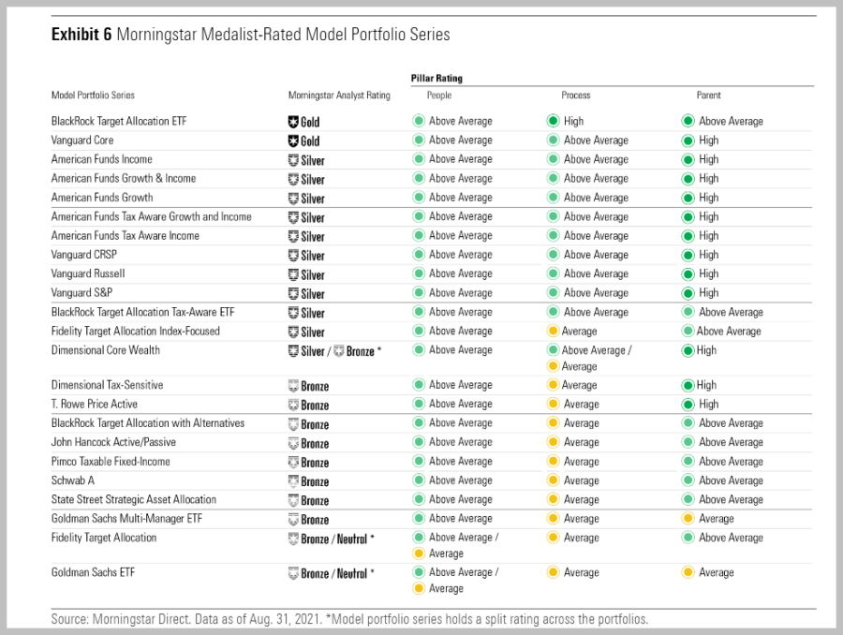The height and width of the screenshot is (635, 843).
Task: Click the Pillar Rating heading
Action: (436, 78)
